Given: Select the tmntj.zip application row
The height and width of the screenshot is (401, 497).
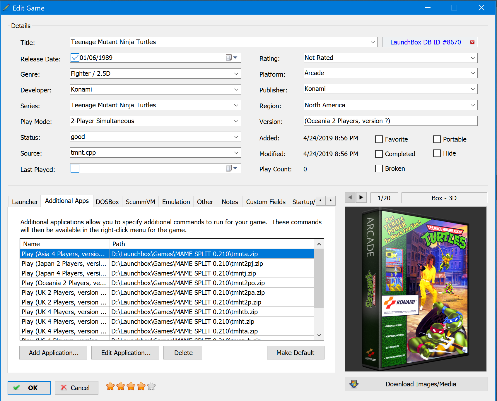Looking at the screenshot, I should coord(167,273).
